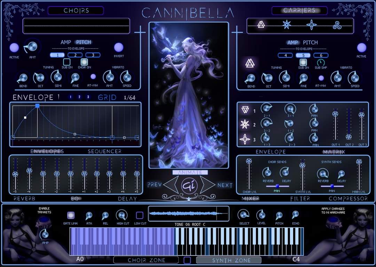Toggle choir AT-MW button
Image resolution: width=376 pixels, height=267 pixels.
[x=93, y=76]
